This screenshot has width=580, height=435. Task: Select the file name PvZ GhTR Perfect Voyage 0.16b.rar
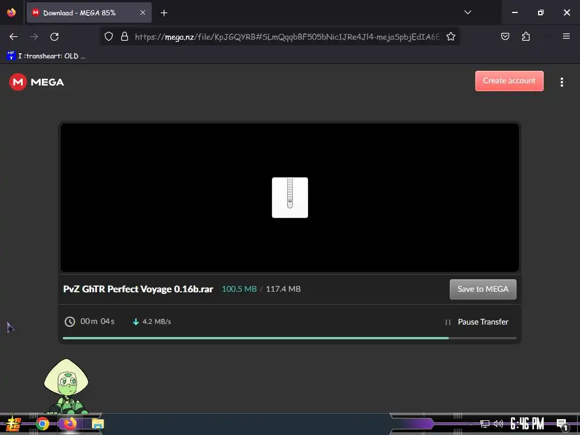(x=138, y=289)
